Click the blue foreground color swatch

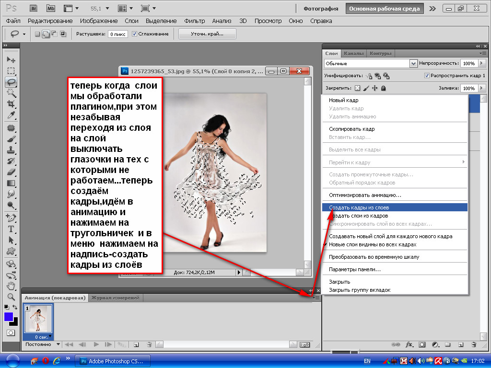pos(9,316)
